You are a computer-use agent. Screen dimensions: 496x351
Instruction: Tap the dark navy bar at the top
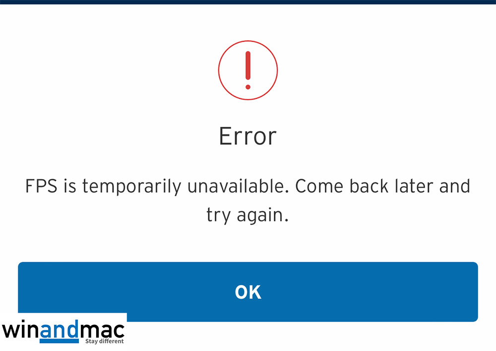tap(248, 2)
